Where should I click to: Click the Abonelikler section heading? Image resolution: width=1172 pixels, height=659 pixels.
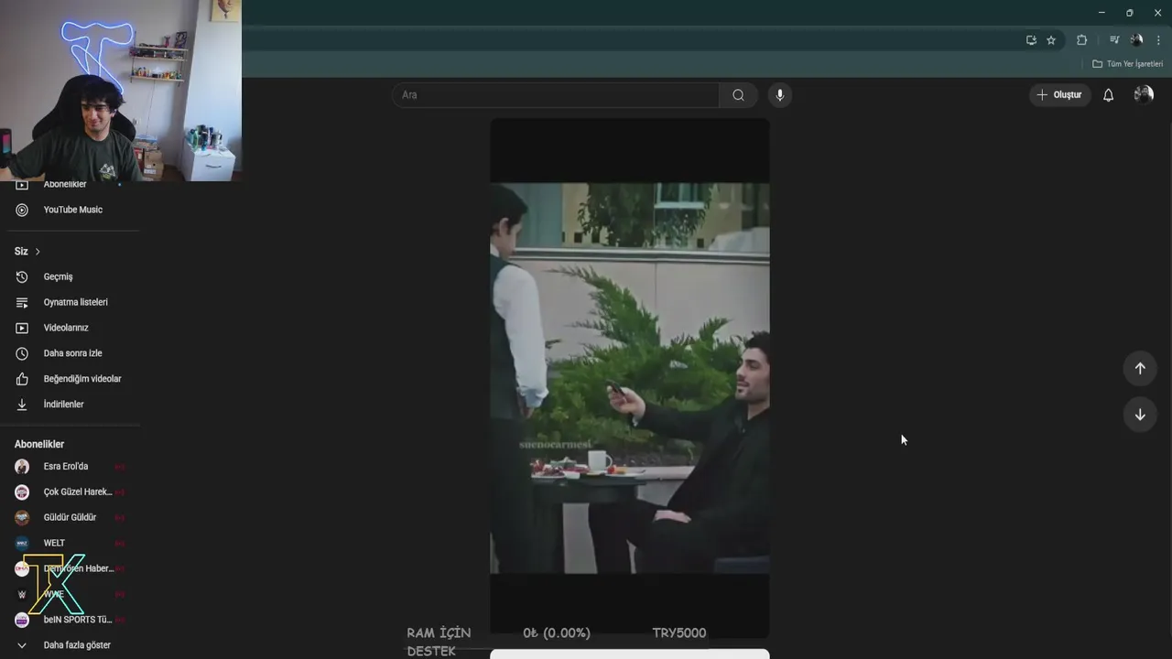point(39,444)
